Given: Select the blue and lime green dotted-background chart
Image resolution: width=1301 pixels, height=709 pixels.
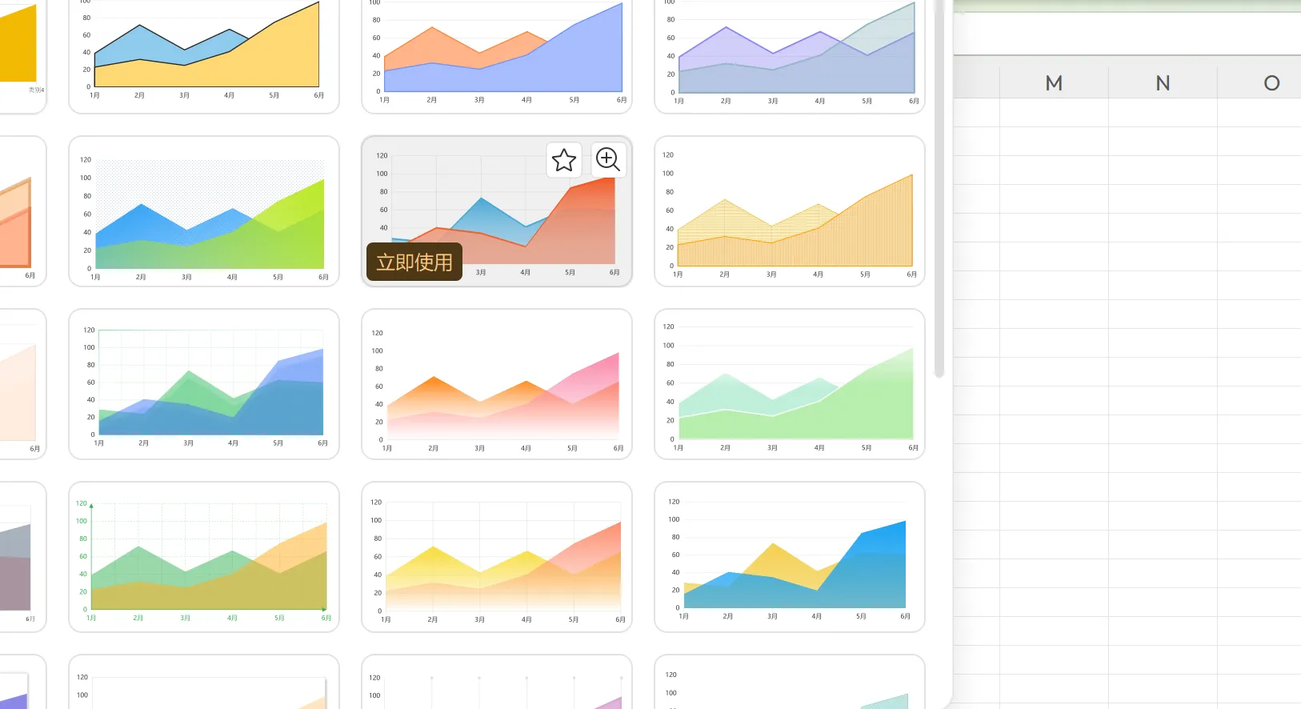Looking at the screenshot, I should [x=204, y=211].
